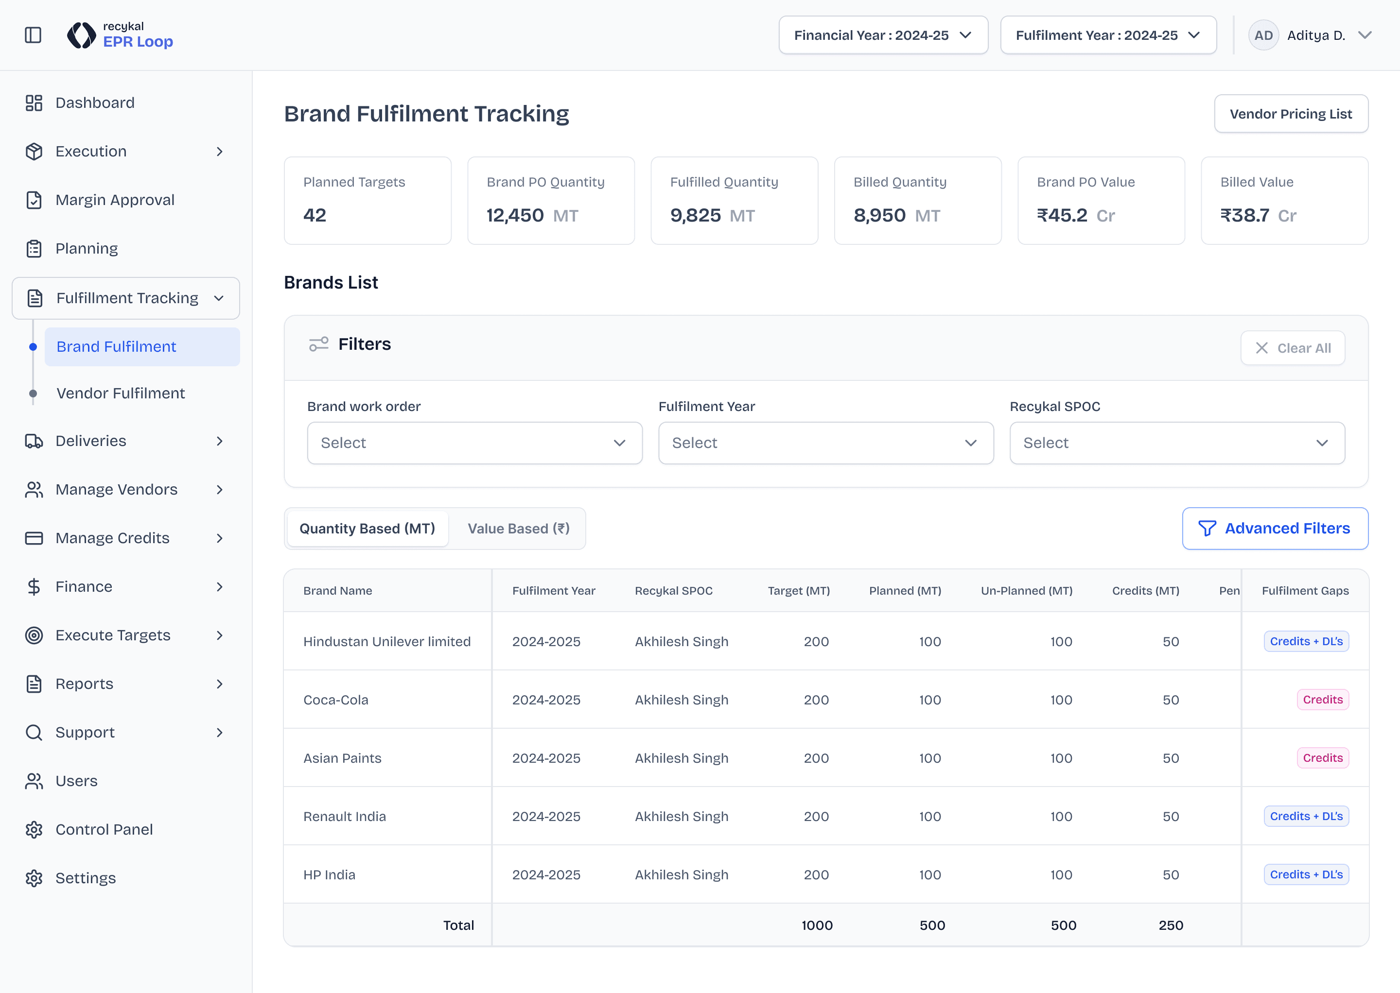Open Vendor Fulfilment submenu item
1400x993 pixels.
(x=121, y=393)
